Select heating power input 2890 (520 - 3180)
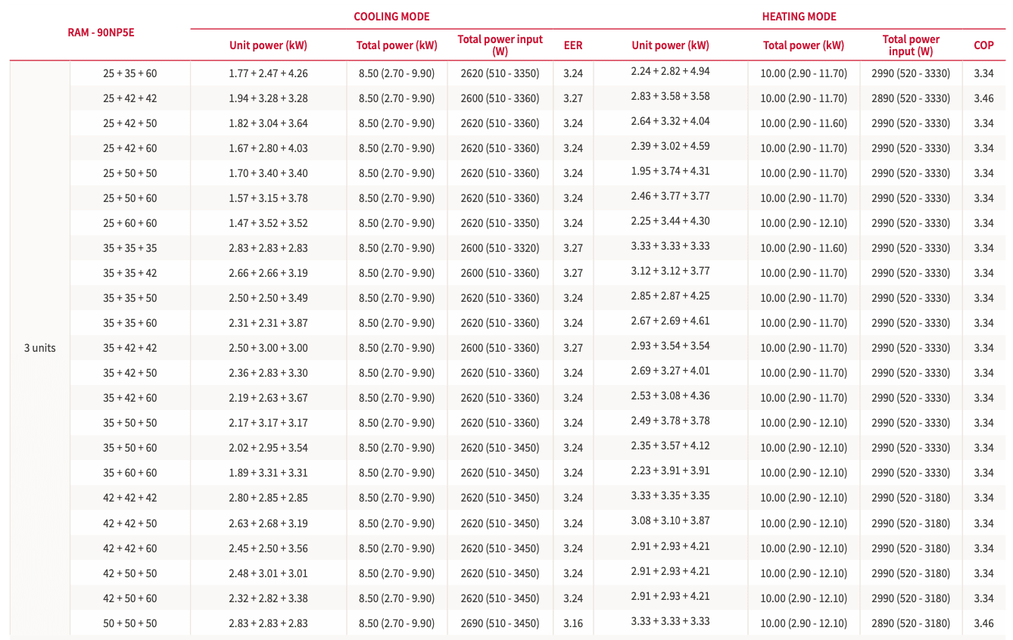The height and width of the screenshot is (640, 1013). tap(911, 623)
